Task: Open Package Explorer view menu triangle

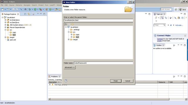Action: [38, 14]
